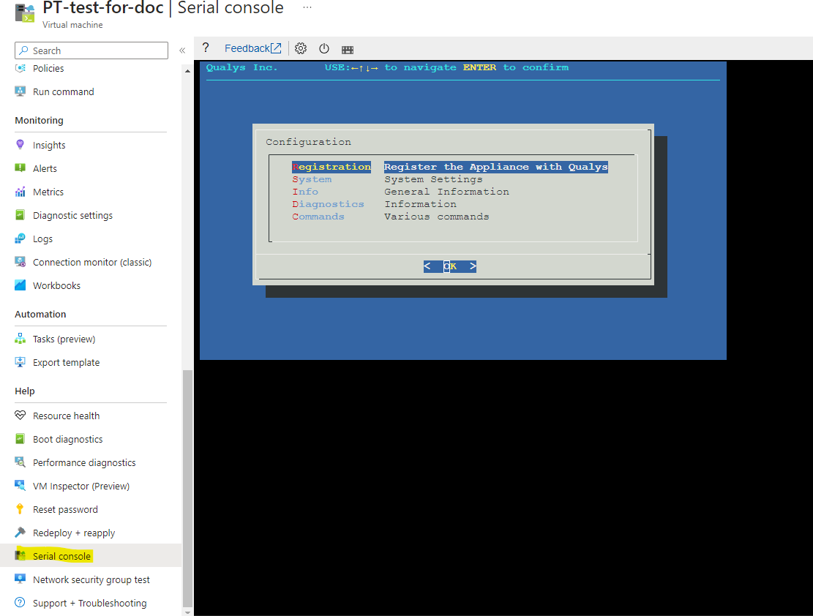Screen dimensions: 813x616
Task: Click the Export template icon
Action: point(20,362)
